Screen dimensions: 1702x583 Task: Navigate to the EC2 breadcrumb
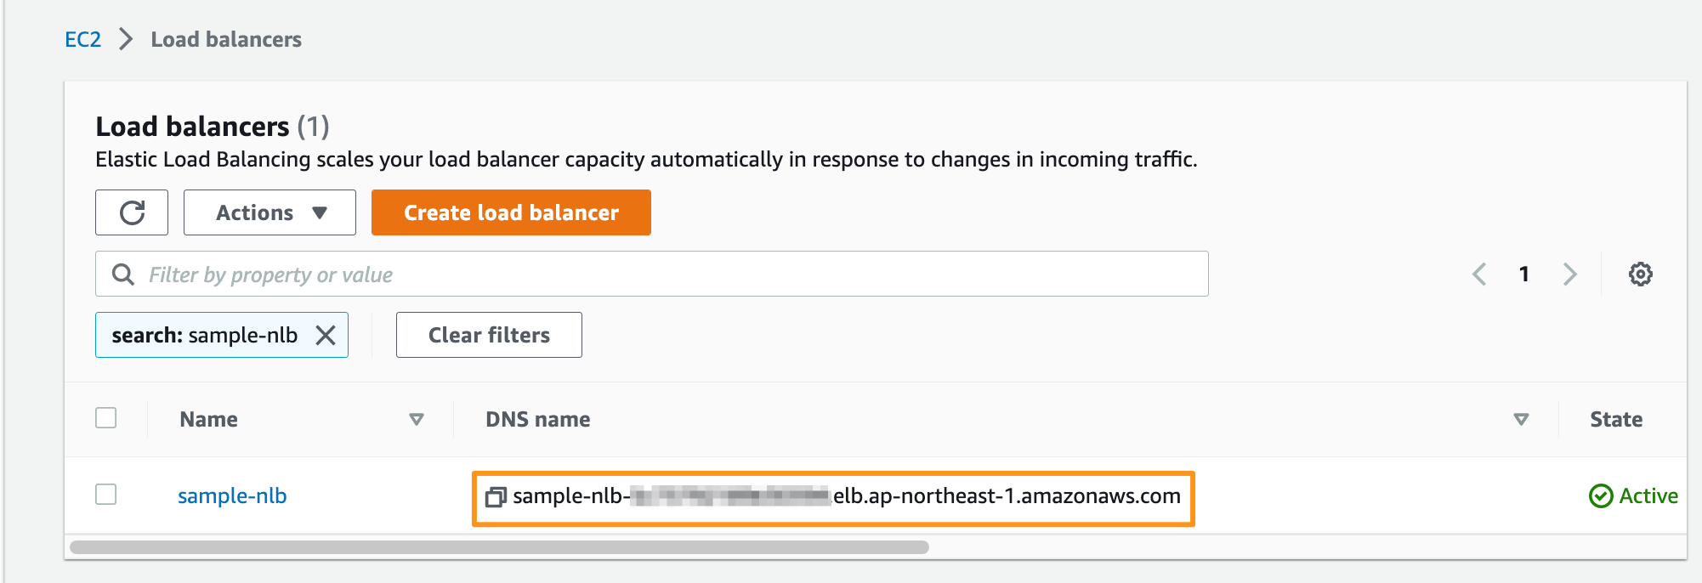(x=82, y=39)
